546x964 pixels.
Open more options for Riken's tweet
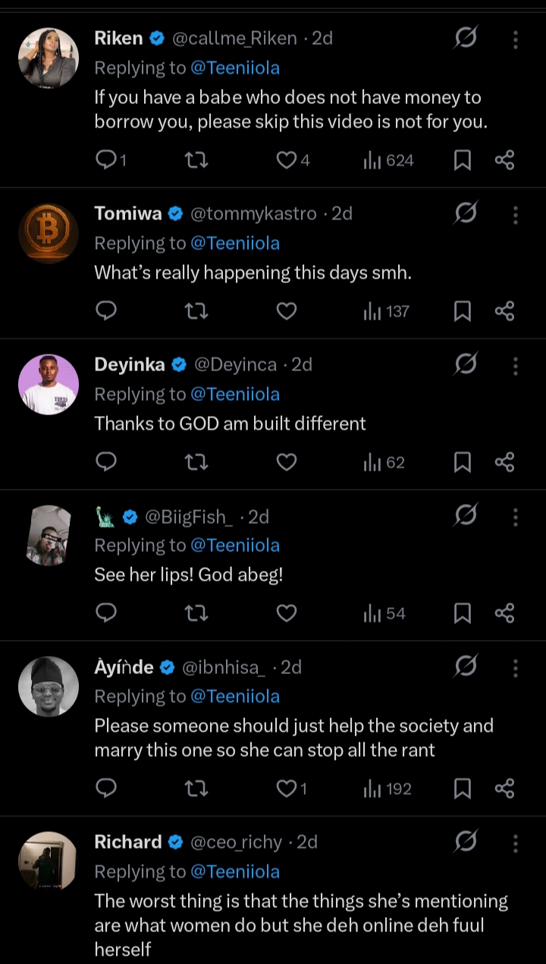pyautogui.click(x=515, y=38)
